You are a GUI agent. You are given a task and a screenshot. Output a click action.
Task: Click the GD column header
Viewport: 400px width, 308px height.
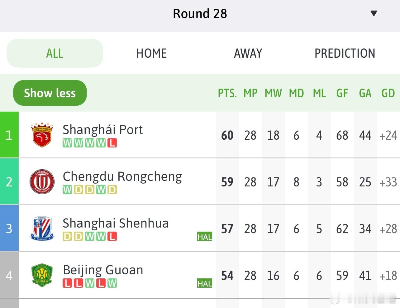coord(388,93)
